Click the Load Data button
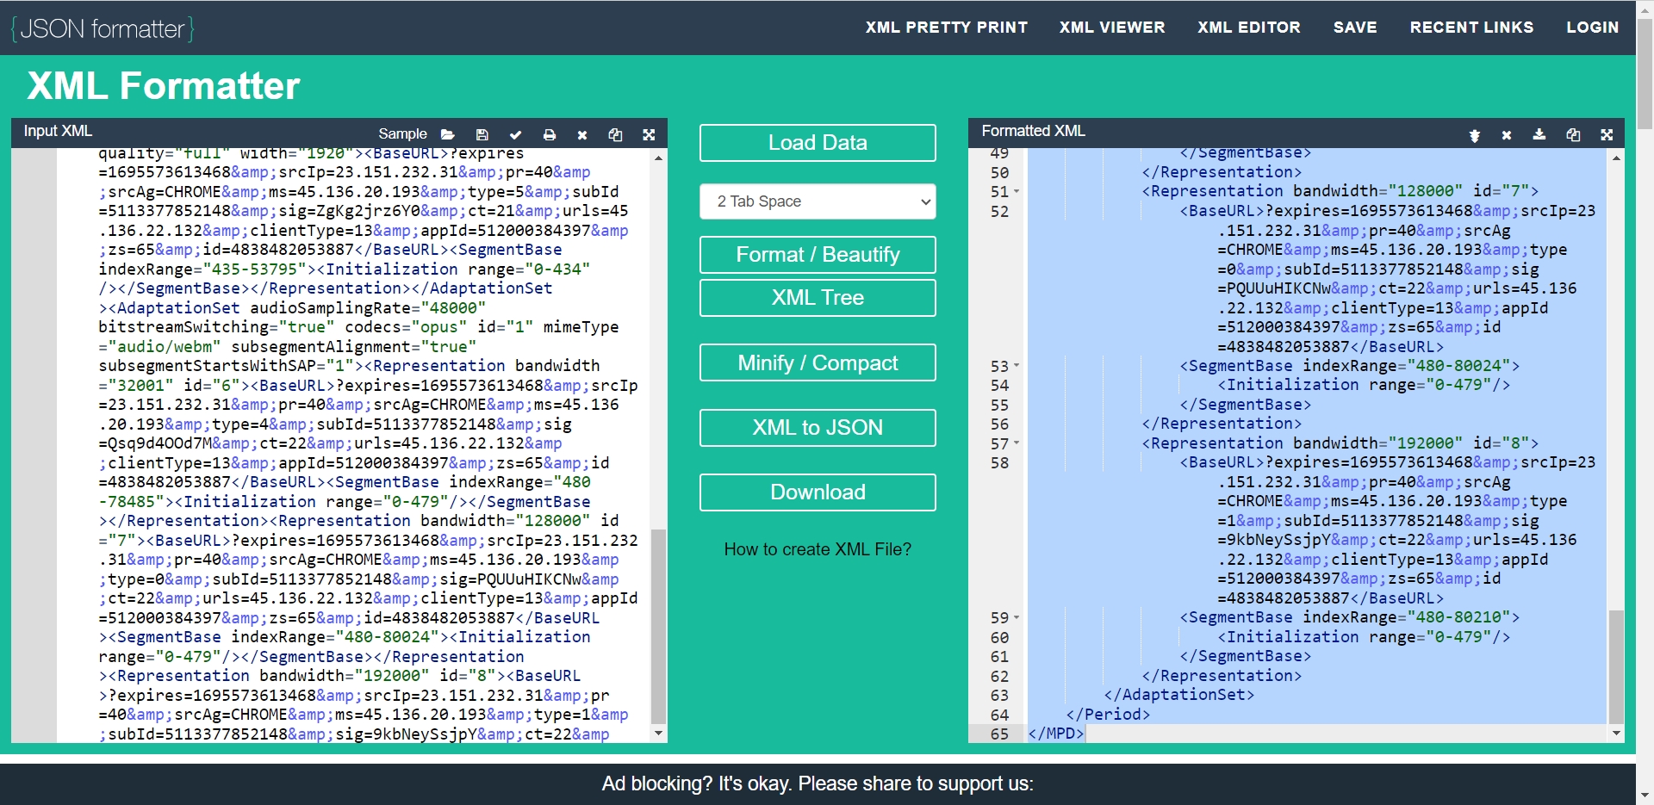 (x=818, y=143)
